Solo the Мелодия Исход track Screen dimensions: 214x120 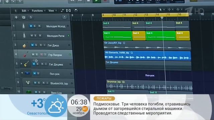click(35, 26)
